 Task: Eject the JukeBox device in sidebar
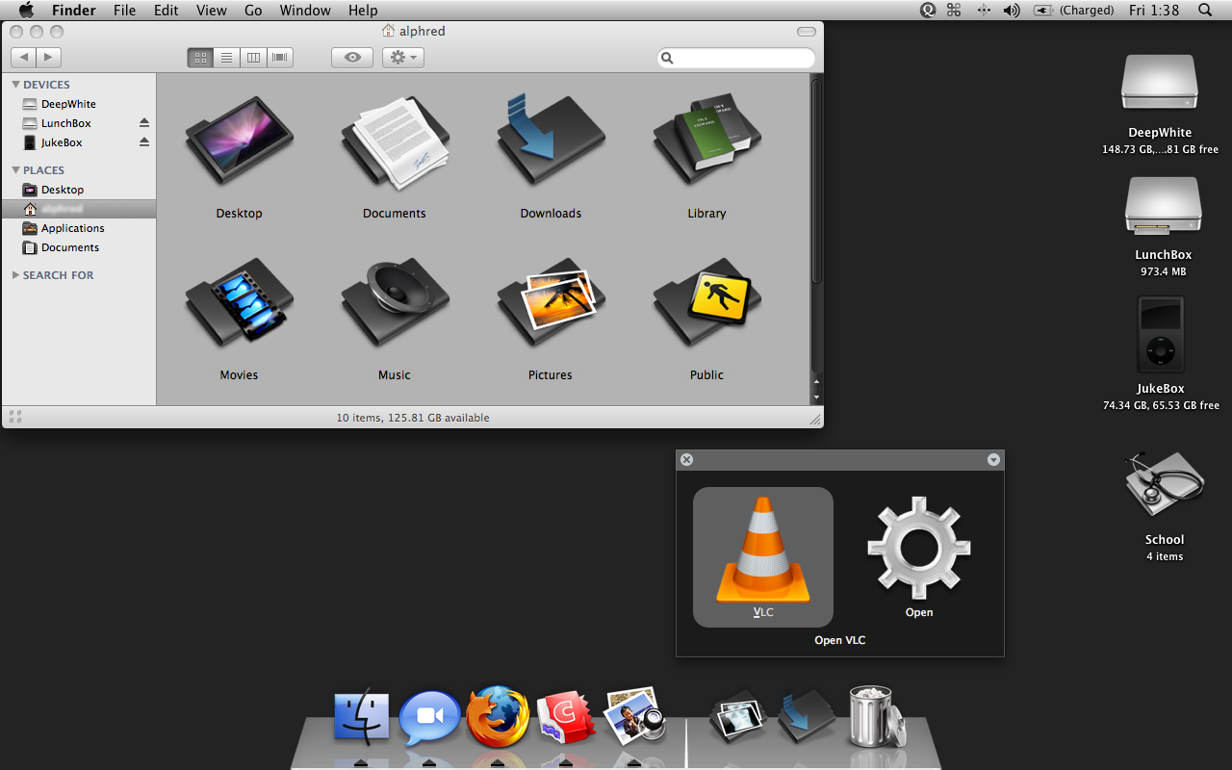click(x=144, y=142)
